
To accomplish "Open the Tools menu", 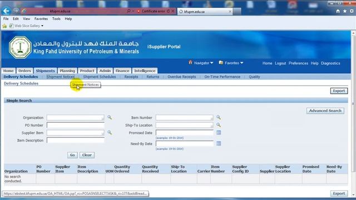I will coord(56,19).
